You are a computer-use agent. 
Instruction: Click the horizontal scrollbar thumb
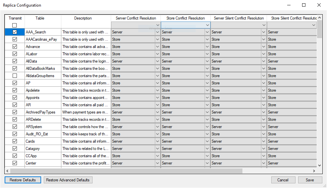[x=126, y=171]
